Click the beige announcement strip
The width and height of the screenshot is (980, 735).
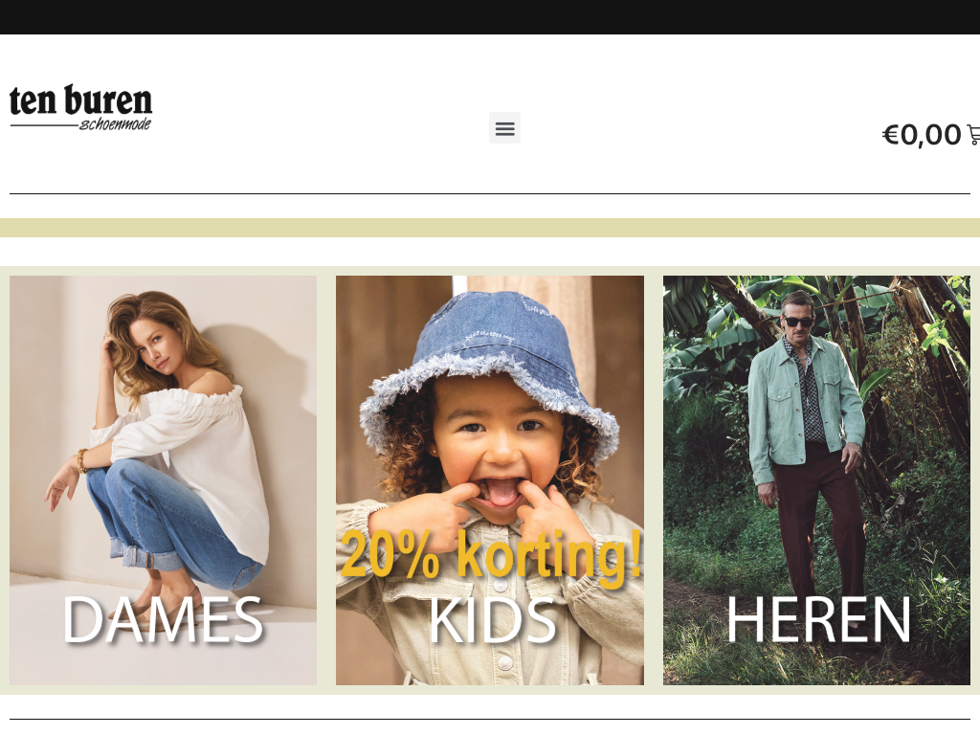pos(490,228)
